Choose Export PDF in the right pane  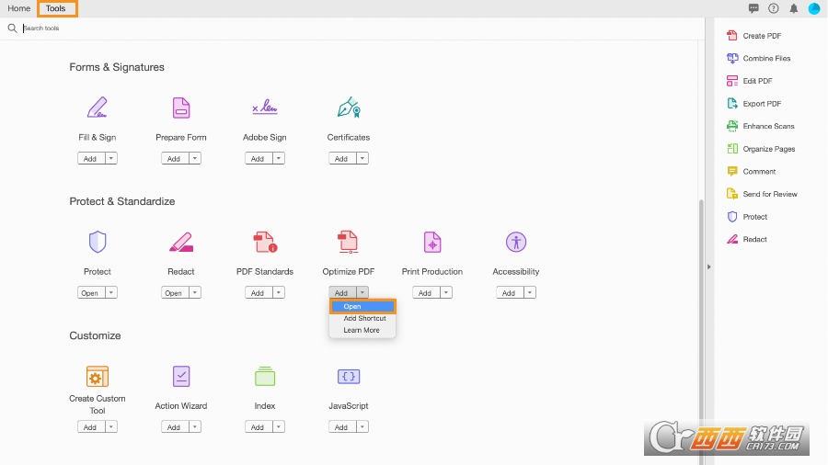coord(754,104)
